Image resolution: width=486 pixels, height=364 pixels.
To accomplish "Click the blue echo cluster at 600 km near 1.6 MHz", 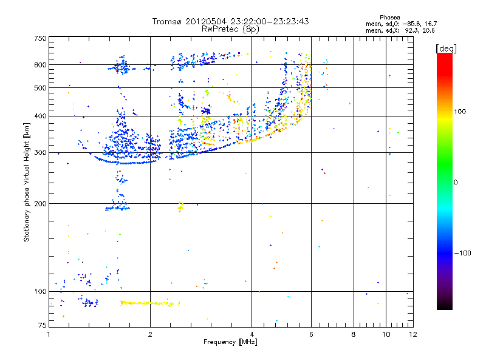I will pyautogui.click(x=123, y=66).
